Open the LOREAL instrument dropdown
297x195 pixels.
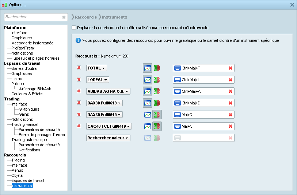tap(98, 80)
